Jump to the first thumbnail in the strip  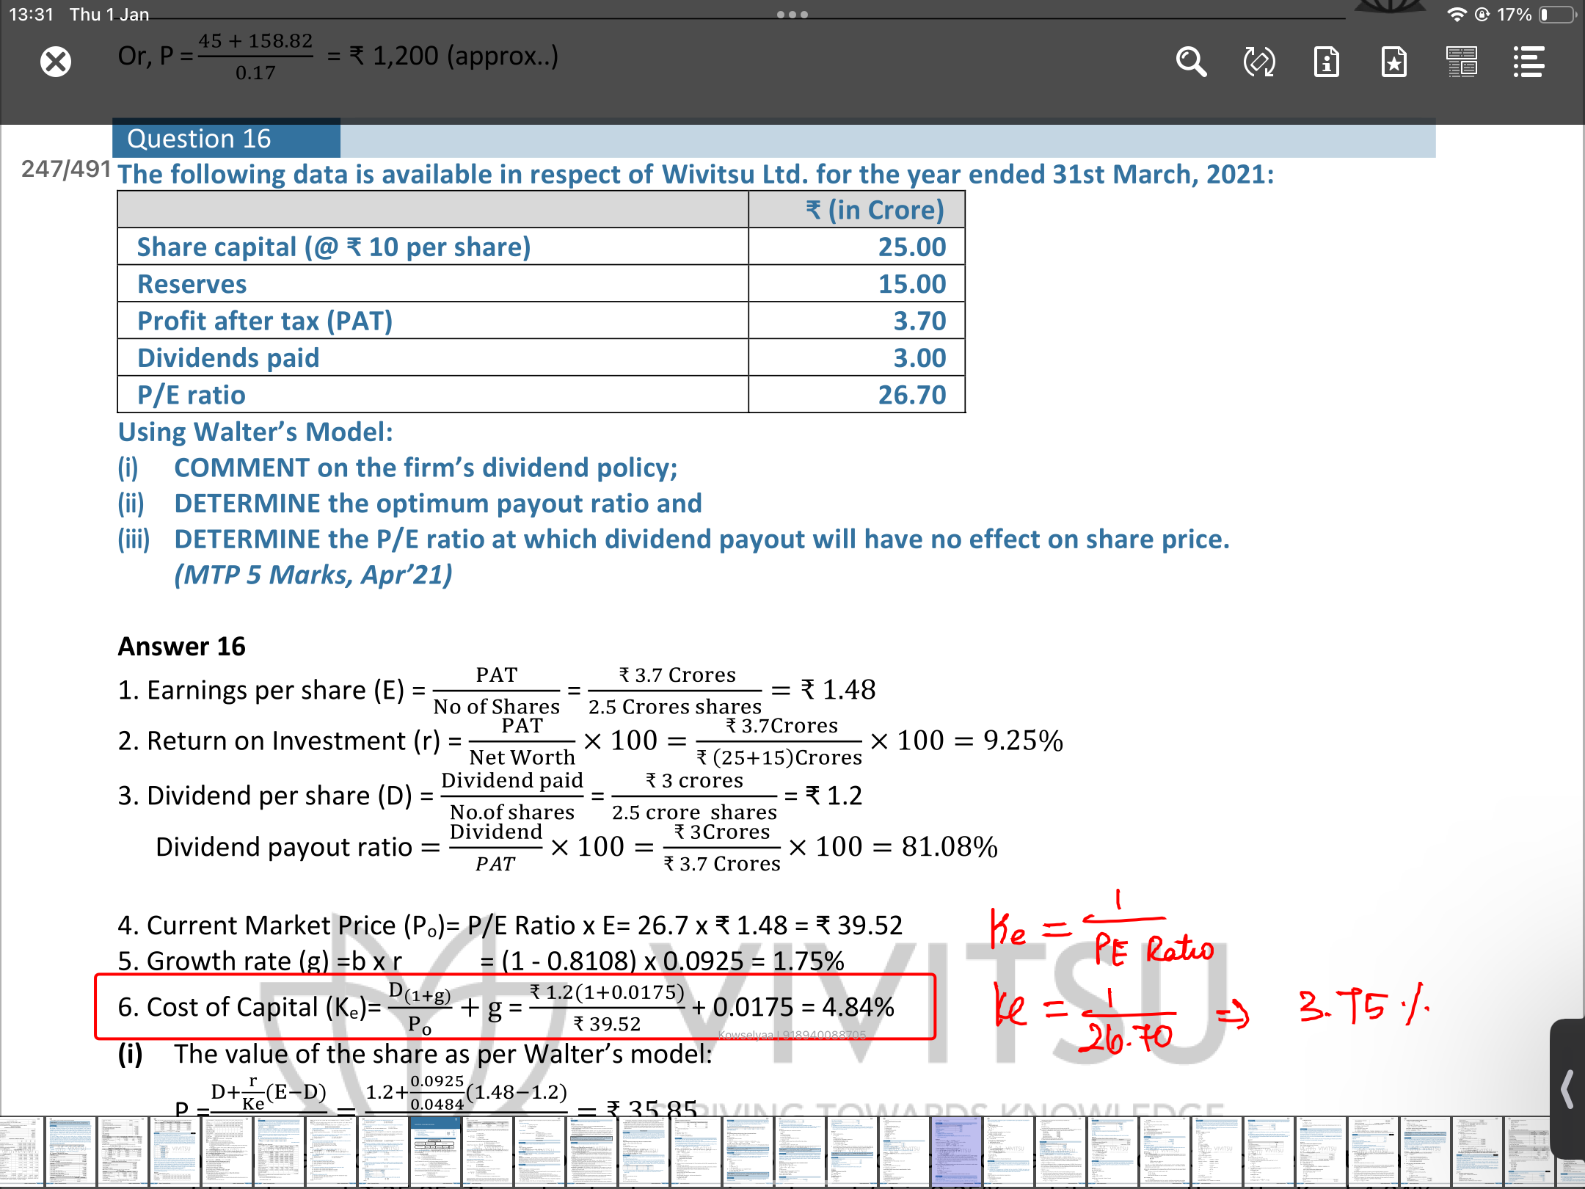[21, 1151]
